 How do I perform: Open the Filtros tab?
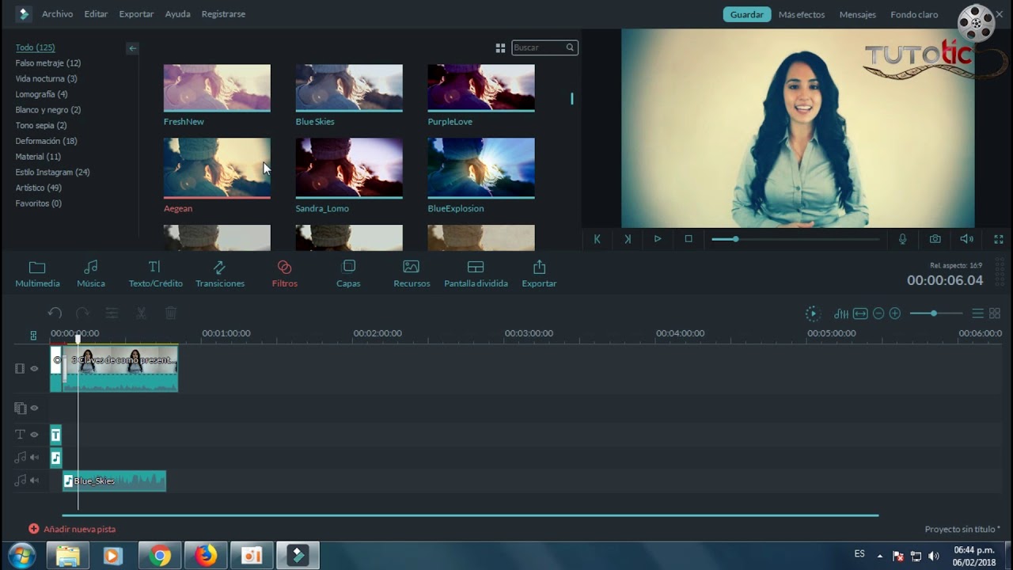tap(284, 273)
